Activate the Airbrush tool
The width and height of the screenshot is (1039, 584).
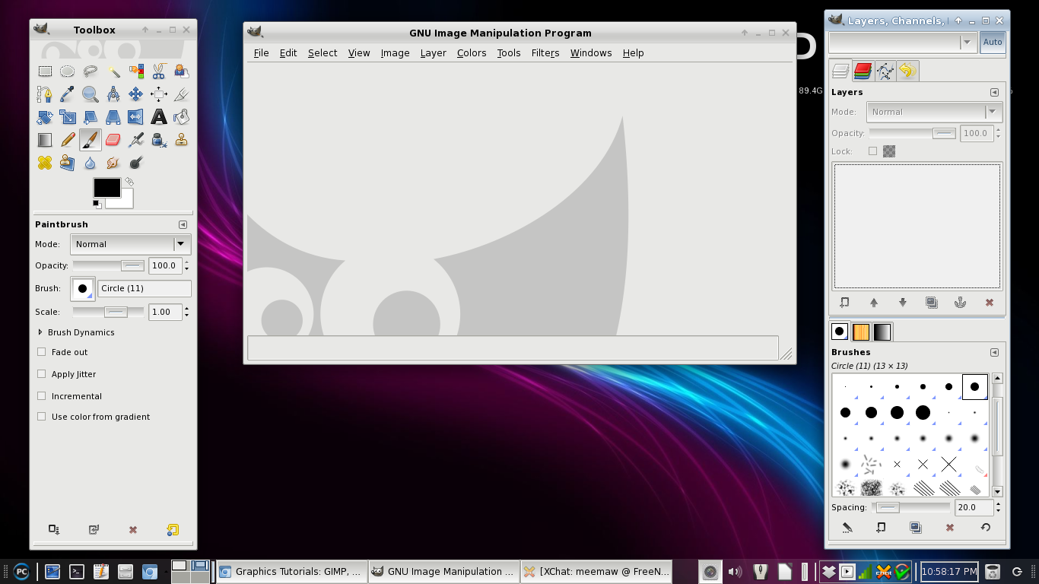point(136,140)
